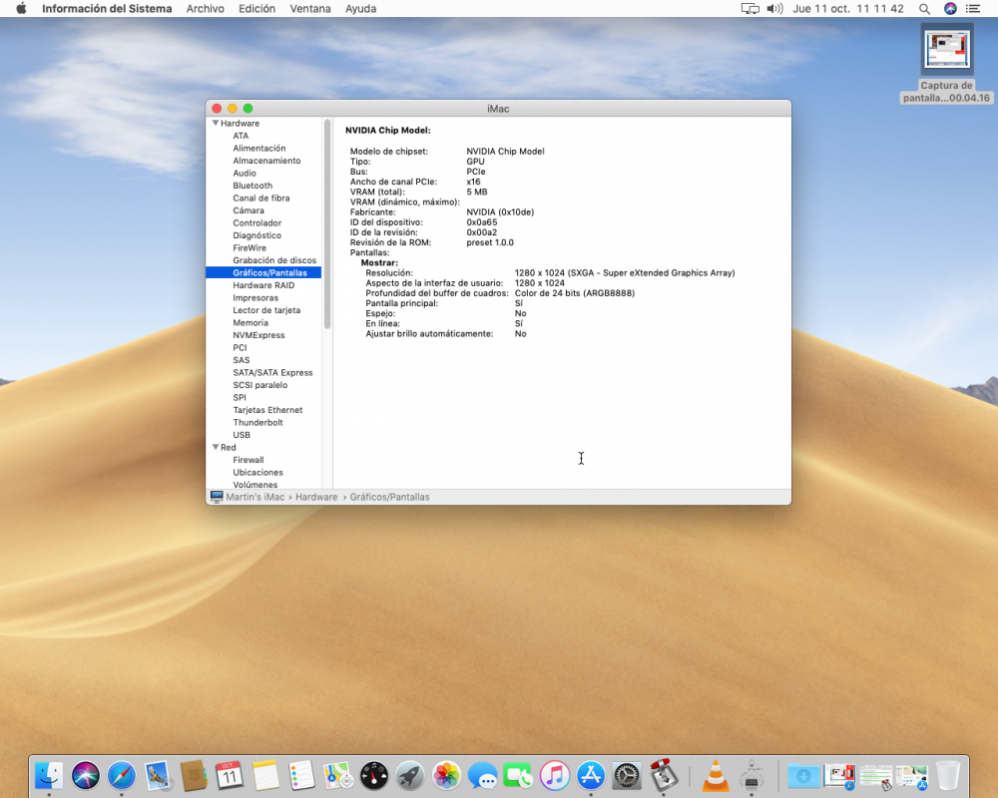998x798 pixels.
Task: Open Spotlight search in menu bar
Action: [x=924, y=9]
